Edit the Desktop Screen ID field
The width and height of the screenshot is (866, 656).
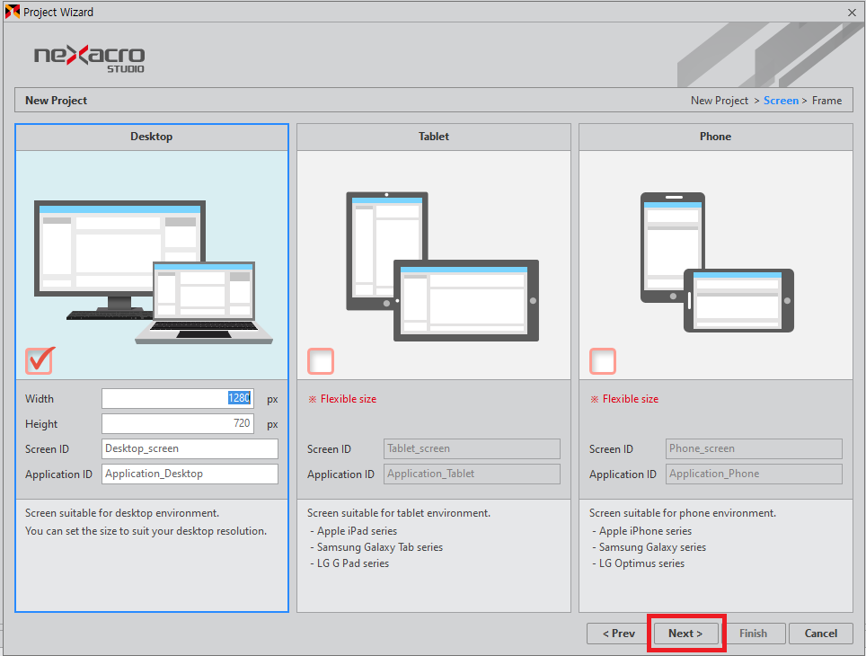(190, 448)
